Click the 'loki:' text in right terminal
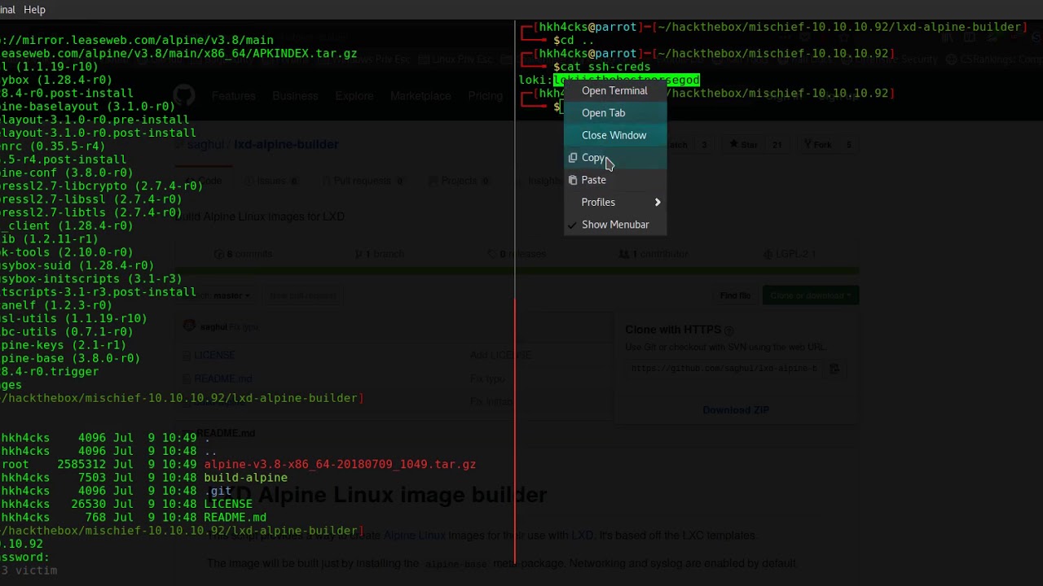Screen dimensions: 1043x586 click(x=535, y=80)
